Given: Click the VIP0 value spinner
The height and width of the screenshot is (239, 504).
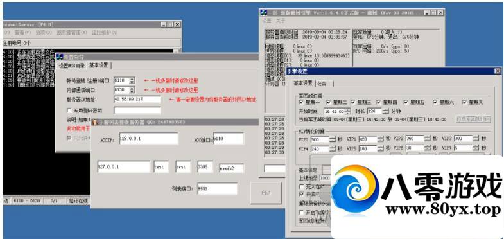Looking at the screenshot, I should coord(332,139).
